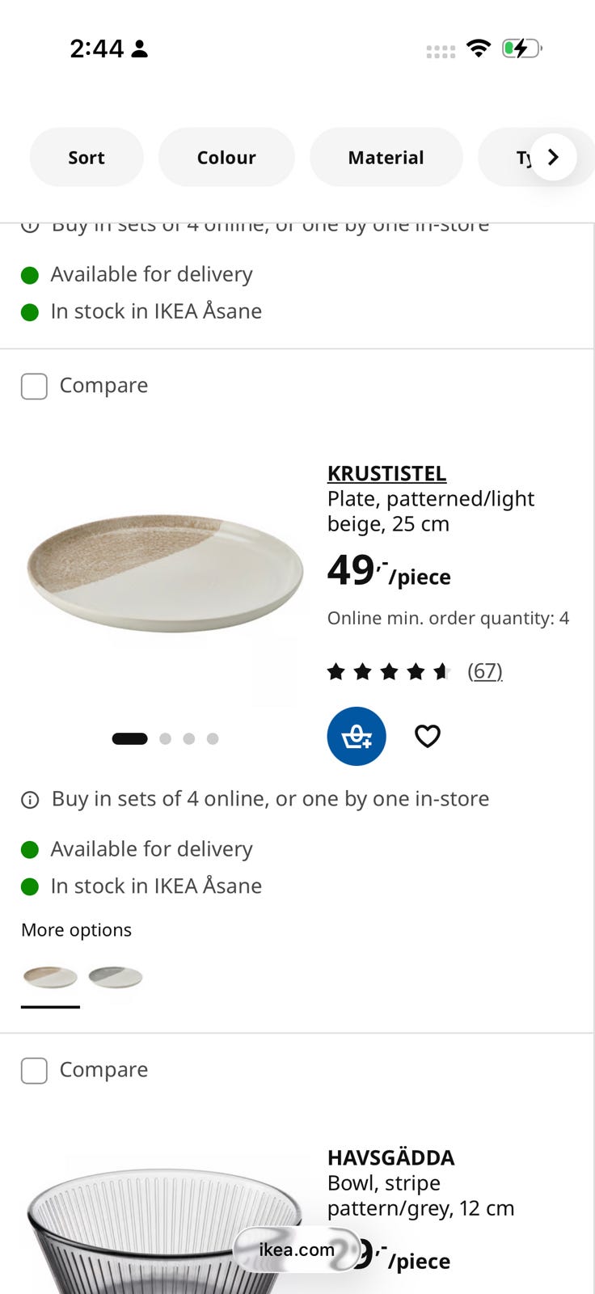Tap the profile icon next to clock
The width and height of the screenshot is (595, 1294).
coord(140,49)
